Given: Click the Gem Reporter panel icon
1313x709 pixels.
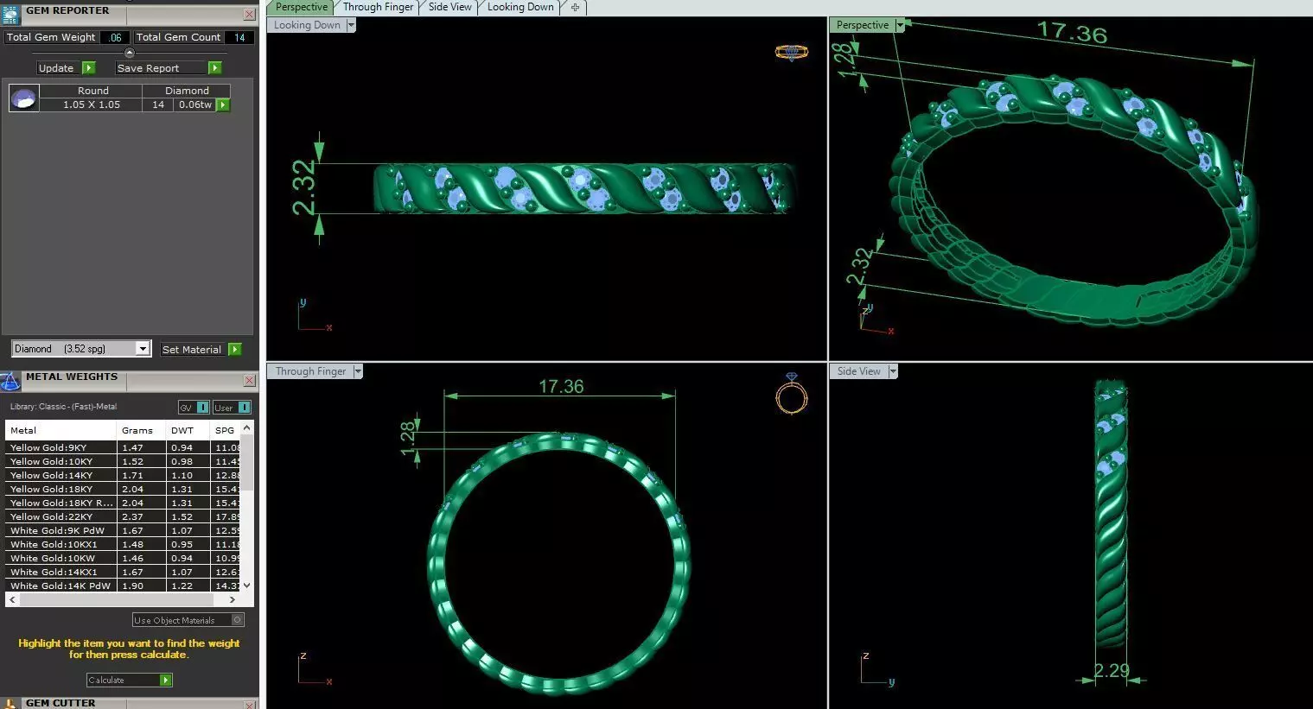Looking at the screenshot, I should pos(10,14).
